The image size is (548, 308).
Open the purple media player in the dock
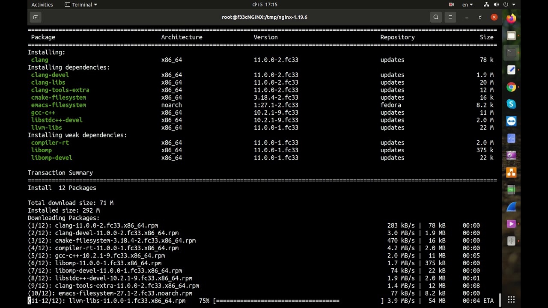[x=511, y=224]
